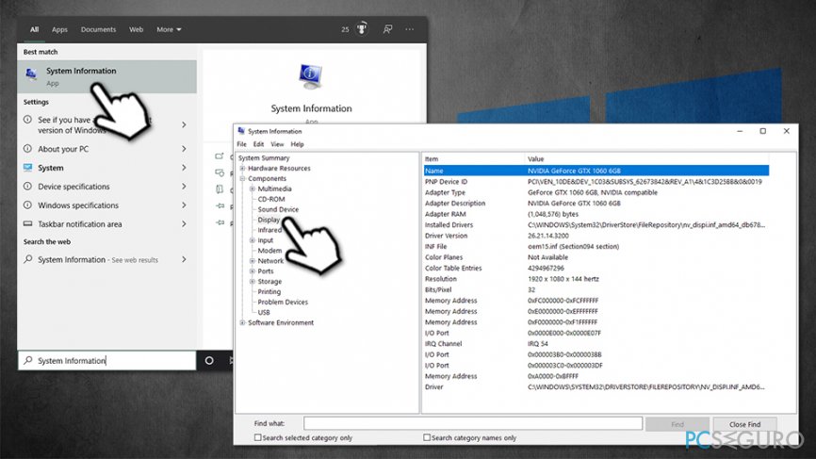The image size is (816, 459).
Task: Click the info icon beside Device specifications
Action: 28,187
